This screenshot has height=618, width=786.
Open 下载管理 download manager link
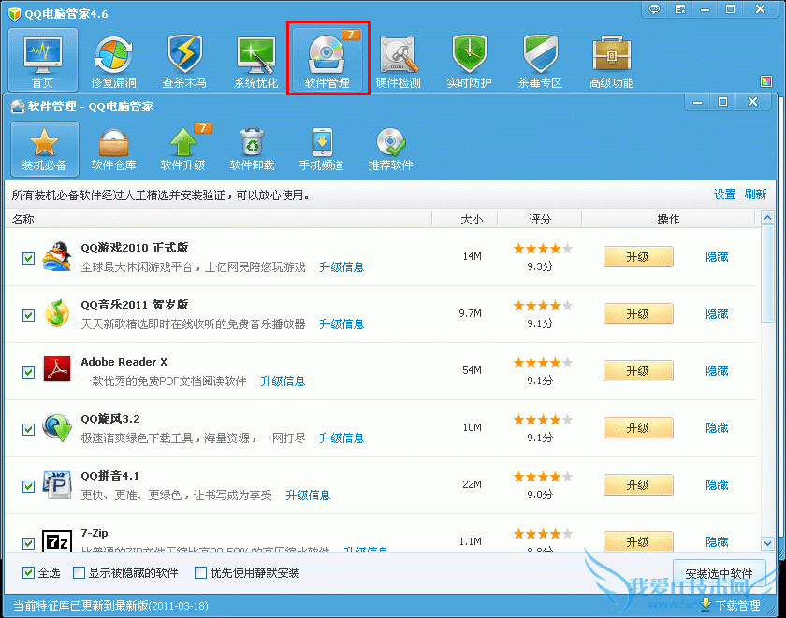[x=738, y=606]
